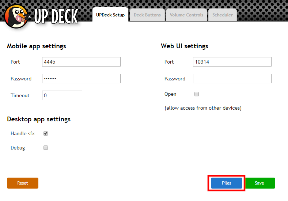Click the Timeout label
288x201 pixels.
20,95
